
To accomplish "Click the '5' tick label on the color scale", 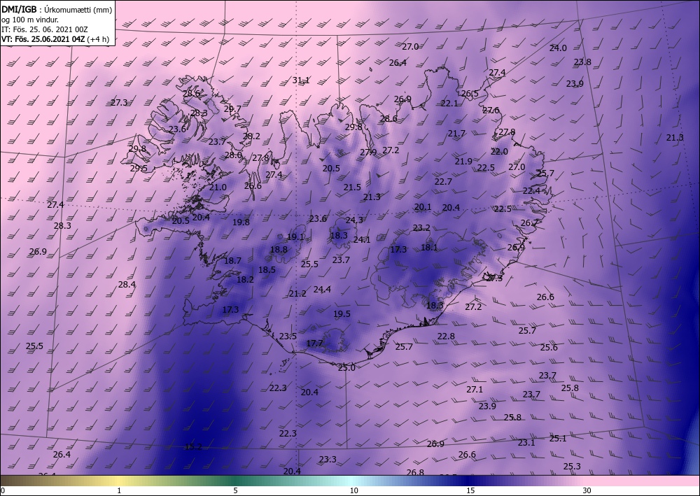I will coord(235,491).
